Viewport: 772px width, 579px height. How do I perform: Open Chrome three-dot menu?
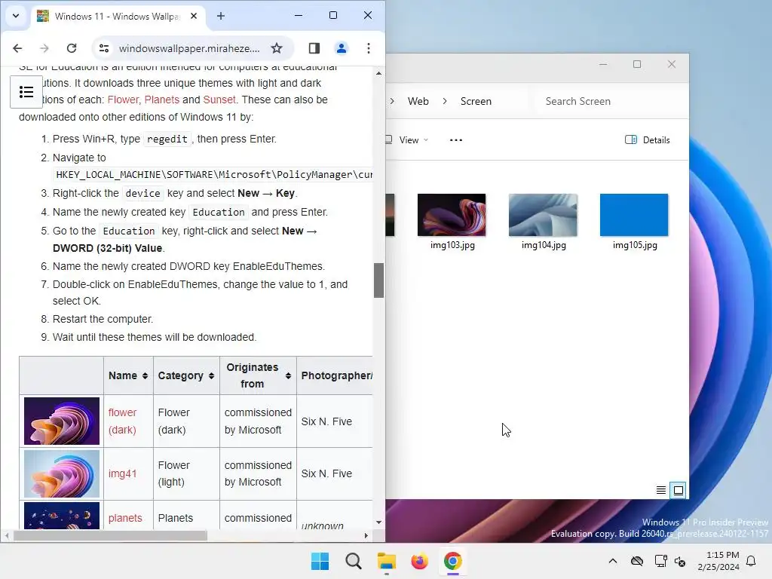(x=368, y=48)
